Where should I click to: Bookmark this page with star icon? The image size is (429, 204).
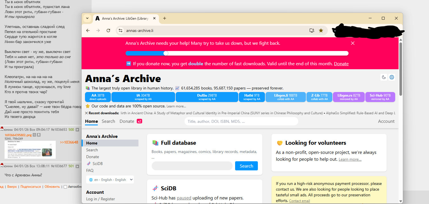[x=321, y=30]
